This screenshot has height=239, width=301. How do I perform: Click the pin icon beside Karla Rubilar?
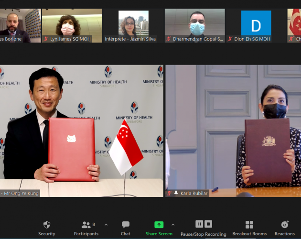(176, 194)
